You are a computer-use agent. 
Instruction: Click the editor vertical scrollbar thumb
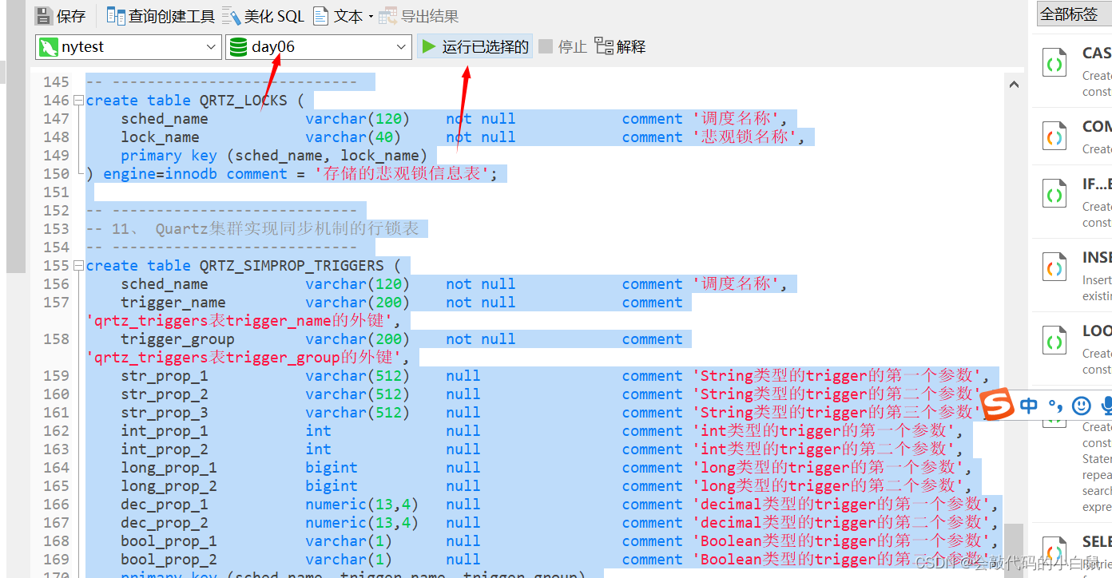[1014, 550]
